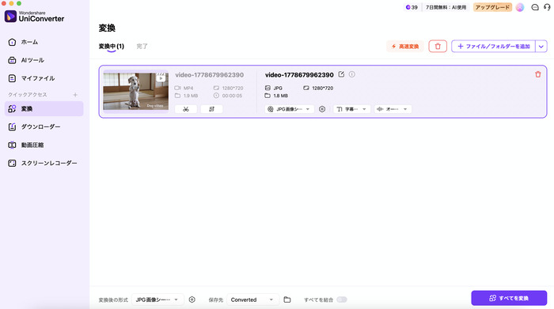The image size is (554, 309).
Task: Click the output format label JPG
Action: tap(278, 88)
